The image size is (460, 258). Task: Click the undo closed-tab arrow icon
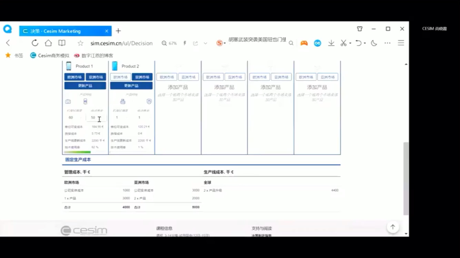[x=359, y=43]
